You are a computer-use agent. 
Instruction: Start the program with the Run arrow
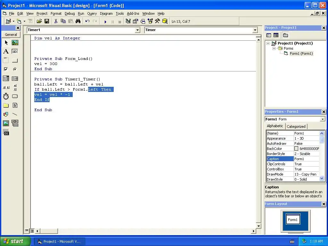pyautogui.click(x=105, y=21)
